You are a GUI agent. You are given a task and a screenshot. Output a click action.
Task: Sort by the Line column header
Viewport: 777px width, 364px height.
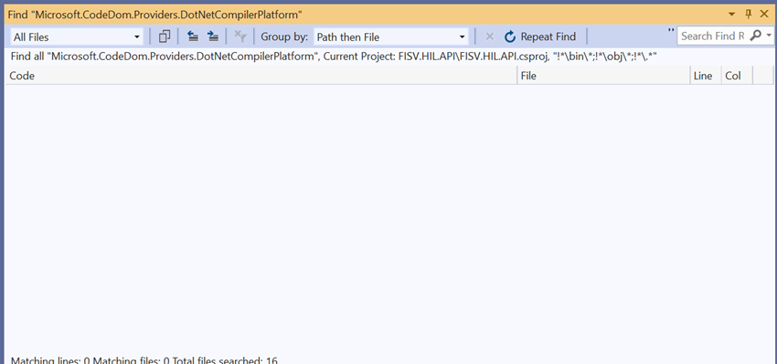(706, 76)
